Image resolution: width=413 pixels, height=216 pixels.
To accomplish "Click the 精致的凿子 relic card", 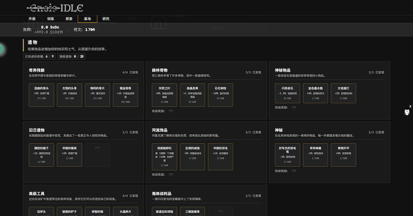I will [41, 155].
